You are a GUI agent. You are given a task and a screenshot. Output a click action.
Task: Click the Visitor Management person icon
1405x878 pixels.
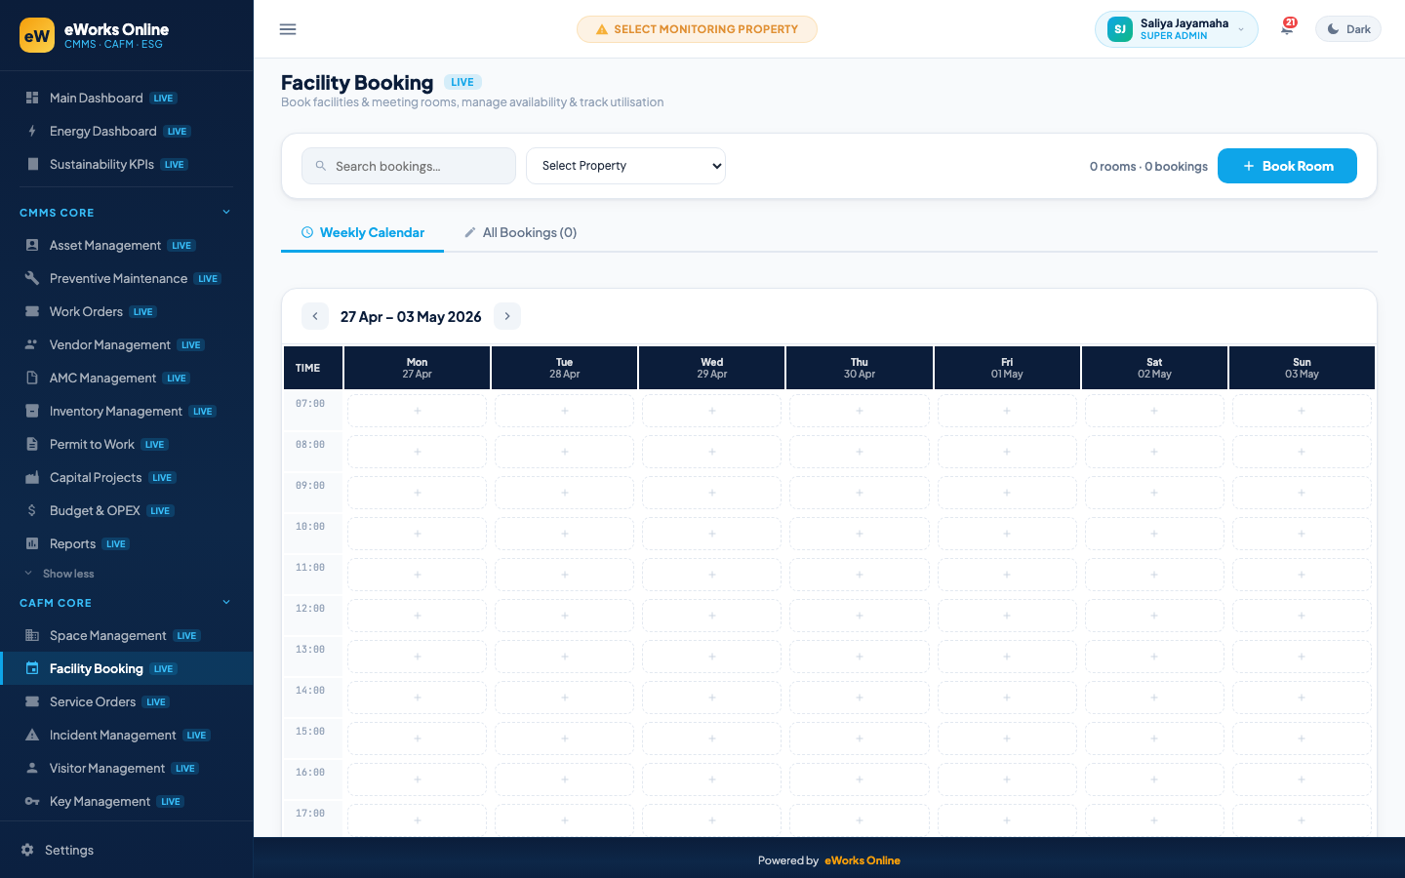coord(32,768)
